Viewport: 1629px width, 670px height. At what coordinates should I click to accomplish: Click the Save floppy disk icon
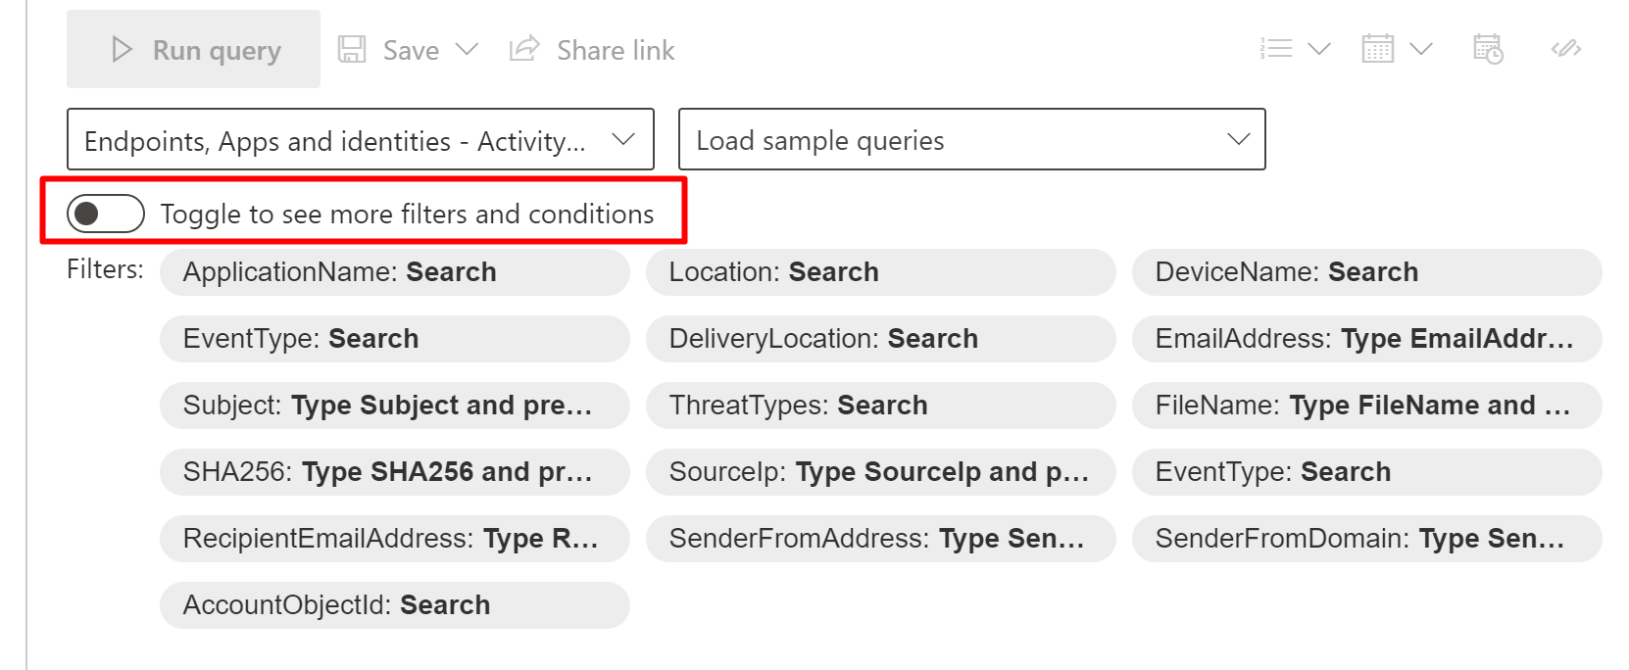pos(352,50)
